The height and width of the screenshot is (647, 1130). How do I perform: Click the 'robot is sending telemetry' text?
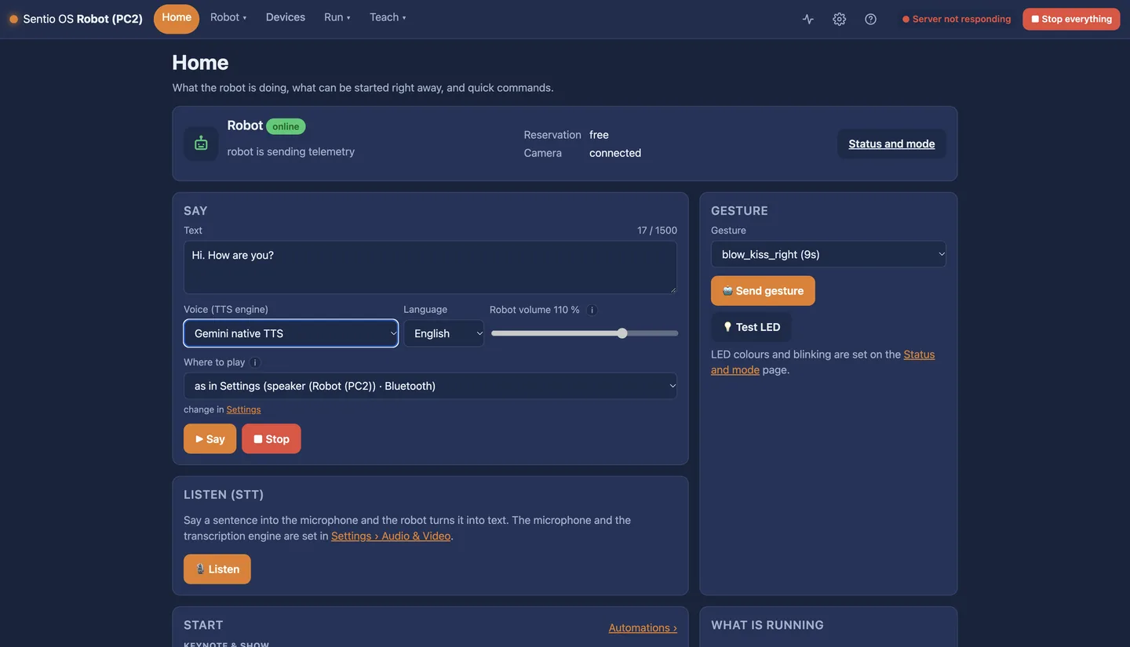pyautogui.click(x=291, y=151)
